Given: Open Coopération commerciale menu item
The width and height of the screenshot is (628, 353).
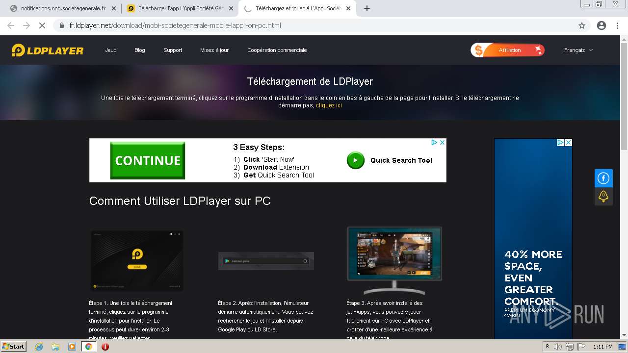Looking at the screenshot, I should (277, 50).
